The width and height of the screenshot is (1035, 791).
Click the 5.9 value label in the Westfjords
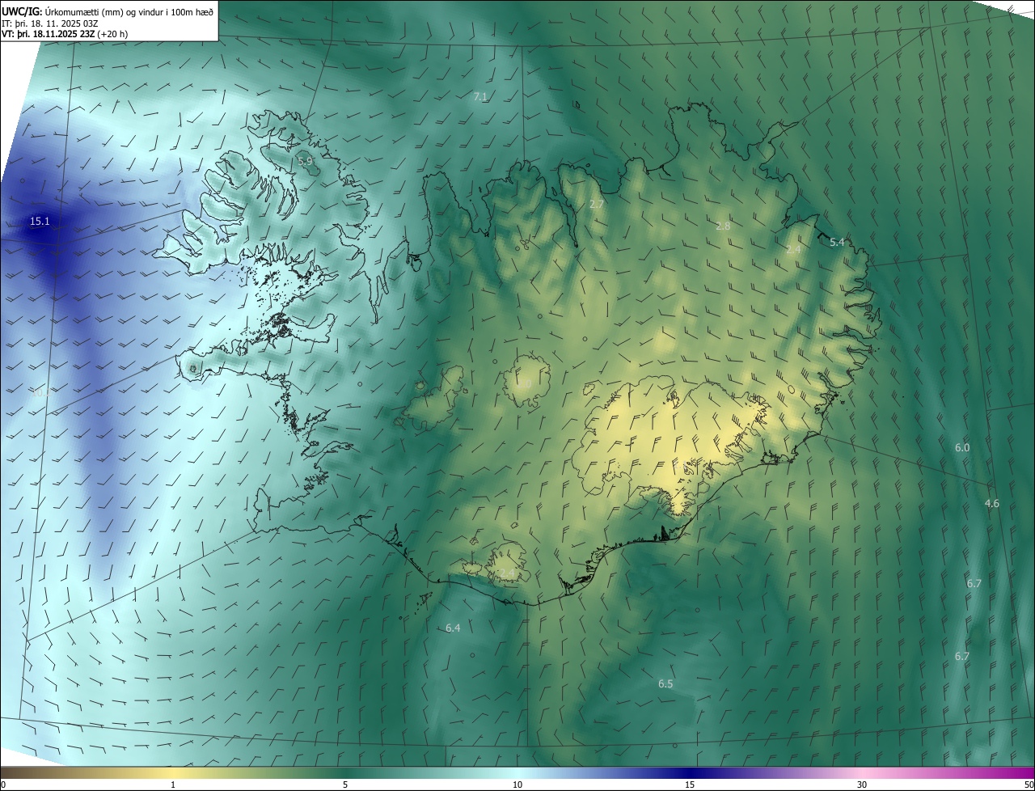tap(305, 161)
